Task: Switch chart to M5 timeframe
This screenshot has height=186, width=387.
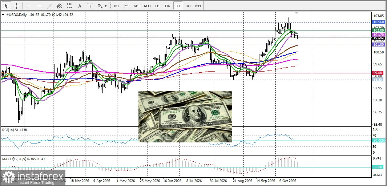Action: click(x=126, y=6)
